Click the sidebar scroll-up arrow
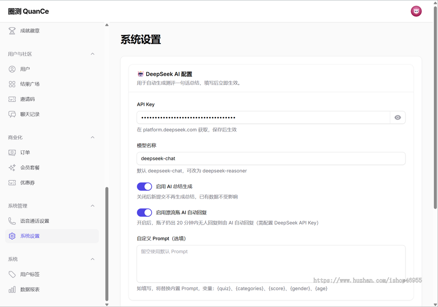Viewport: 438px width, 307px height. (x=107, y=25)
